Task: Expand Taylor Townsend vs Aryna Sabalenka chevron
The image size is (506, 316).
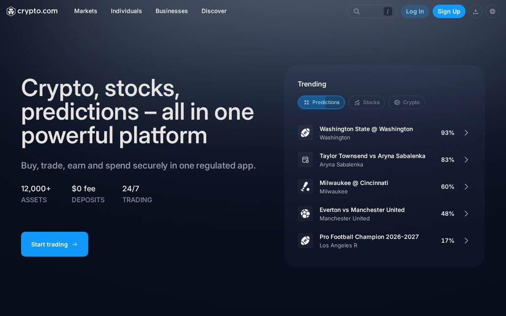Action: point(466,160)
